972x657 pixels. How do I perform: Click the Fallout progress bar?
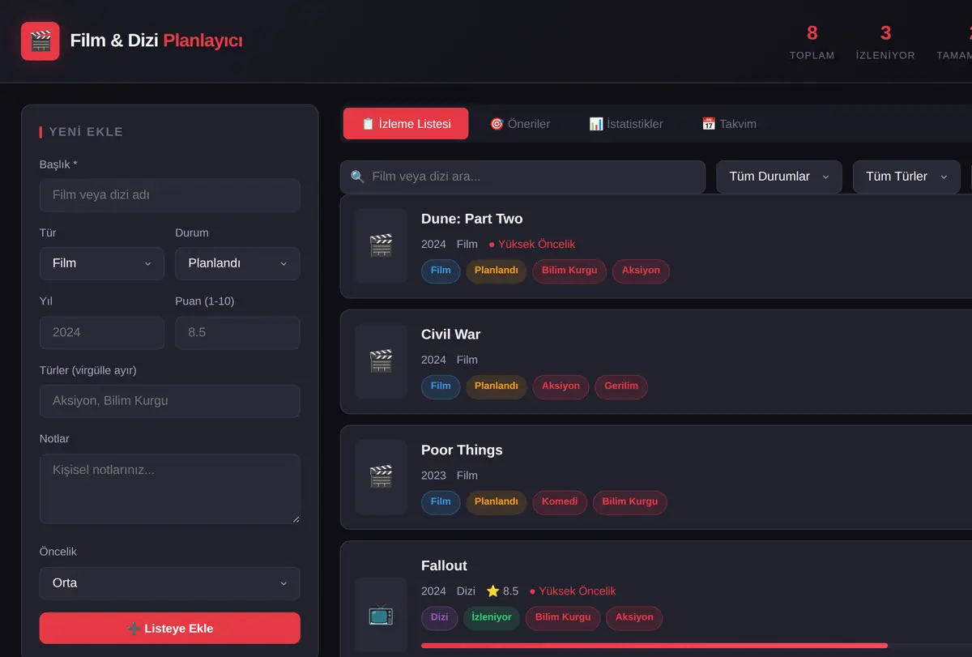click(697, 646)
